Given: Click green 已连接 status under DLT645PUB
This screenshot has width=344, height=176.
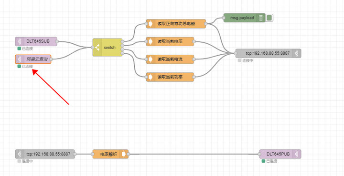Looking at the screenshot, I should point(269,161).
